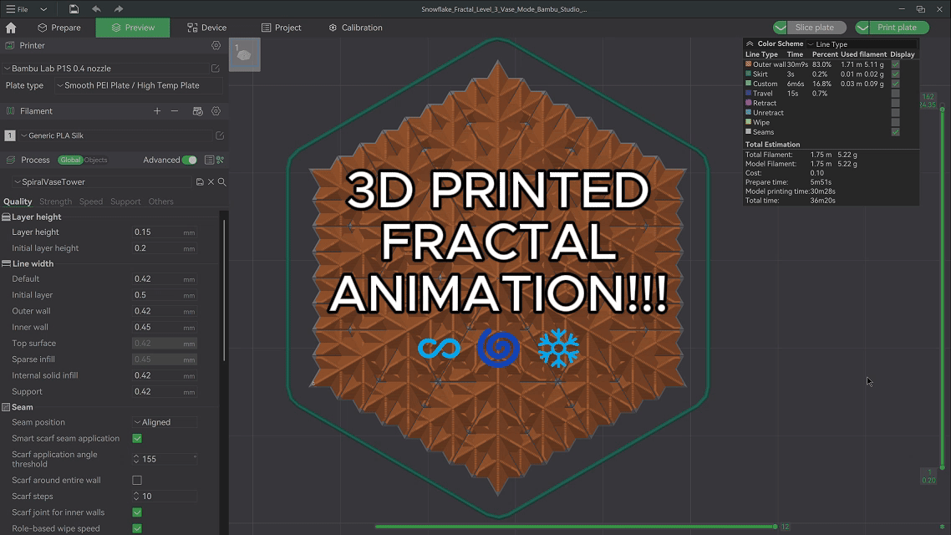Open the Plate type dropdown
Viewport: 951px width, 535px height.
138,85
